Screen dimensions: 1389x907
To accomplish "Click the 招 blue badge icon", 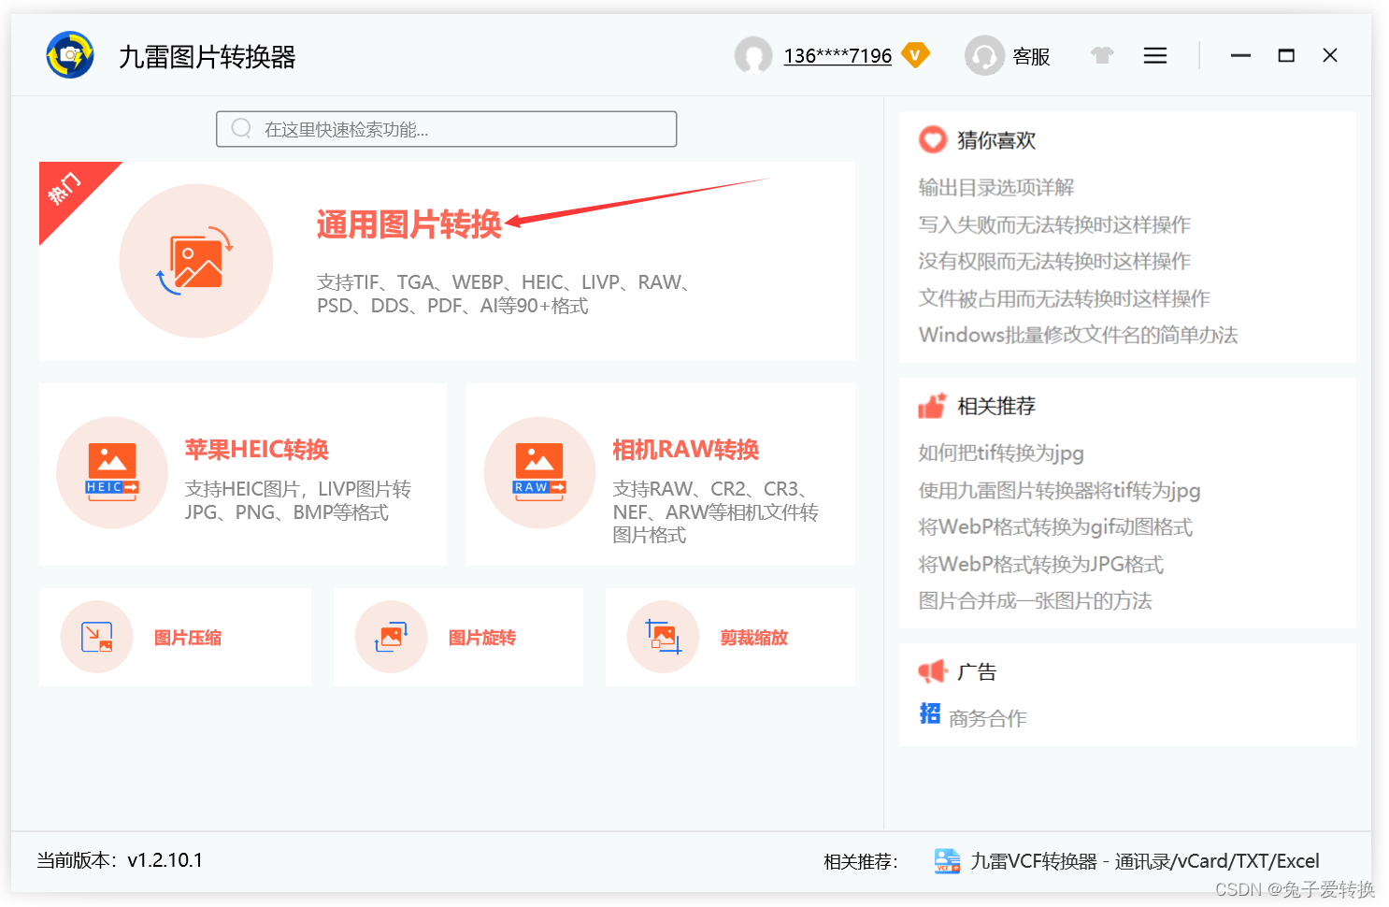I will point(930,713).
